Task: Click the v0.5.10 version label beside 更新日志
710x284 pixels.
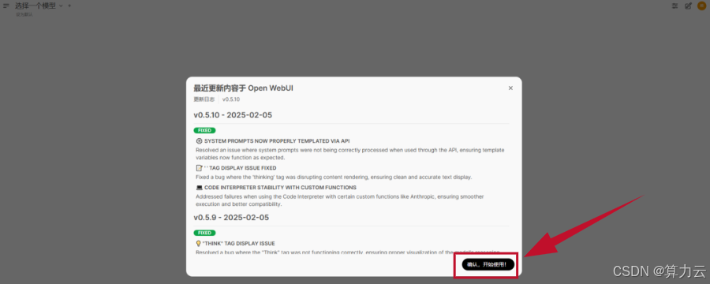Action: (231, 99)
